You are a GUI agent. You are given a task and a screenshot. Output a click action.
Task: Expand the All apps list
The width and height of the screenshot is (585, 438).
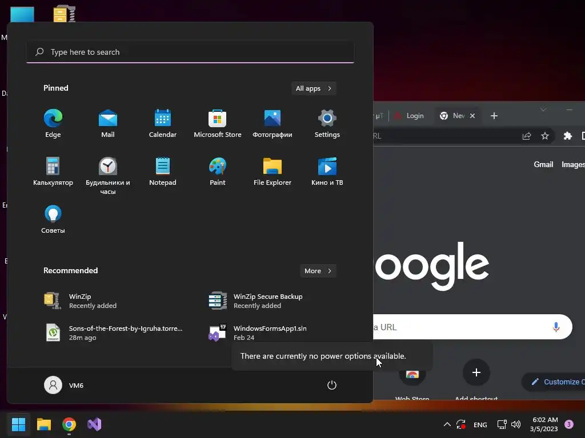(x=314, y=88)
